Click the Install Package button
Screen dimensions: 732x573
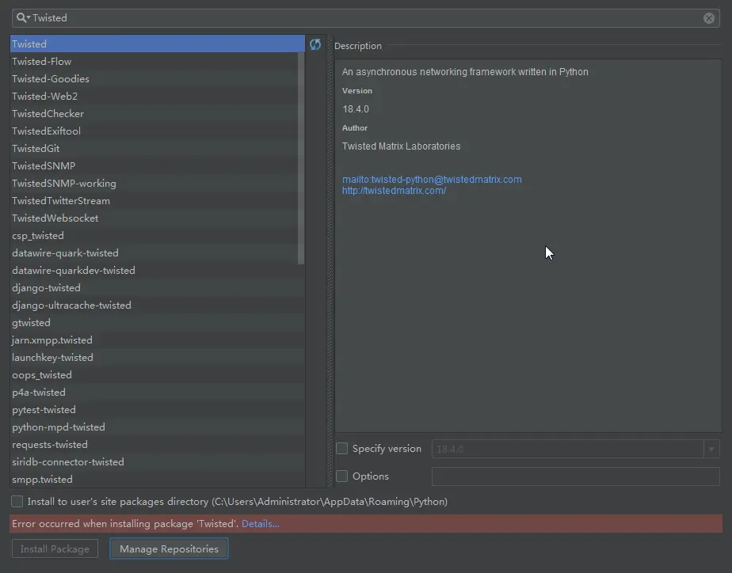[55, 548]
